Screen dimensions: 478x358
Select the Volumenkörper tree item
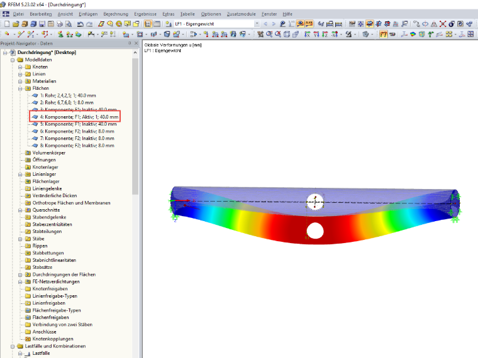pyautogui.click(x=49, y=153)
